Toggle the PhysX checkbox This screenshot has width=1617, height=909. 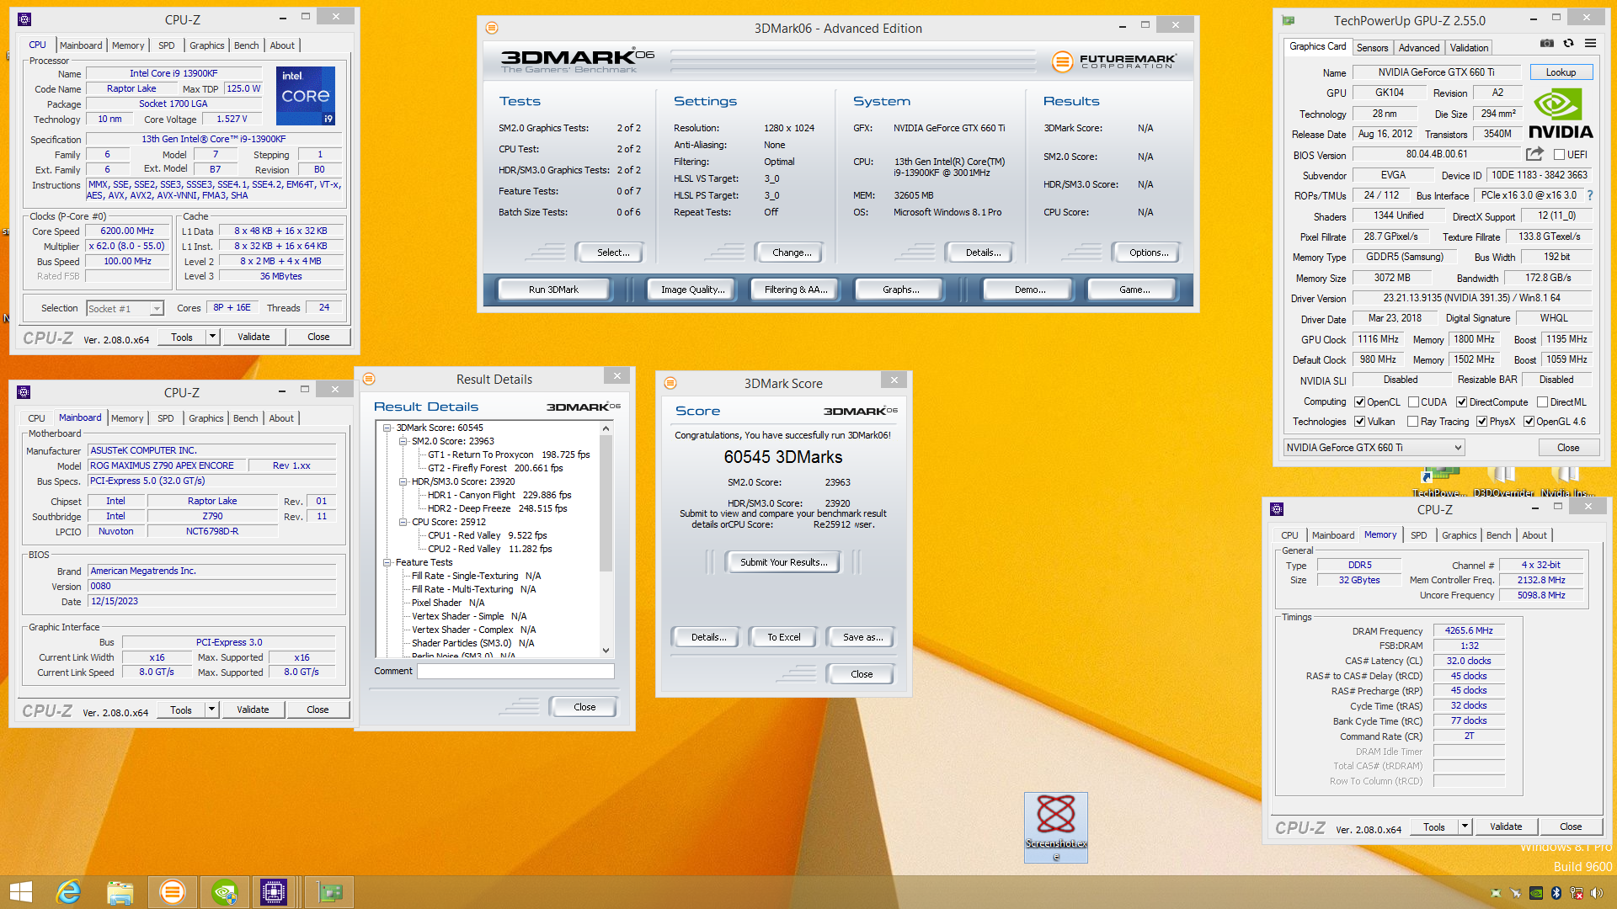click(1481, 422)
